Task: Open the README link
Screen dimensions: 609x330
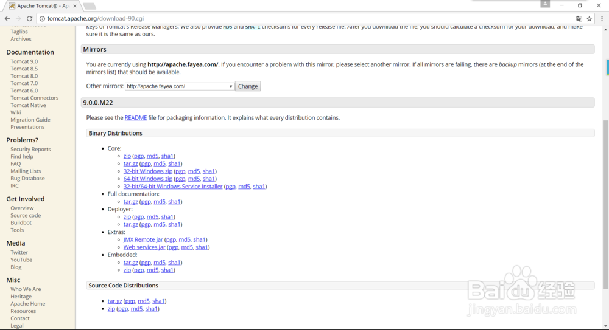Action: [136, 117]
